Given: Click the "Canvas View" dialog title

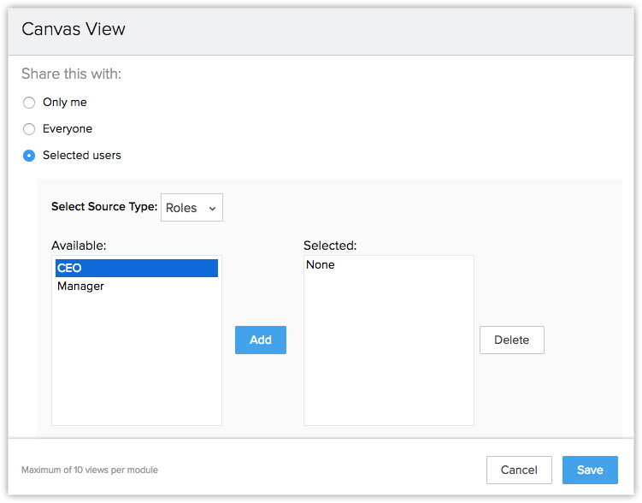Looking at the screenshot, I should click(74, 29).
